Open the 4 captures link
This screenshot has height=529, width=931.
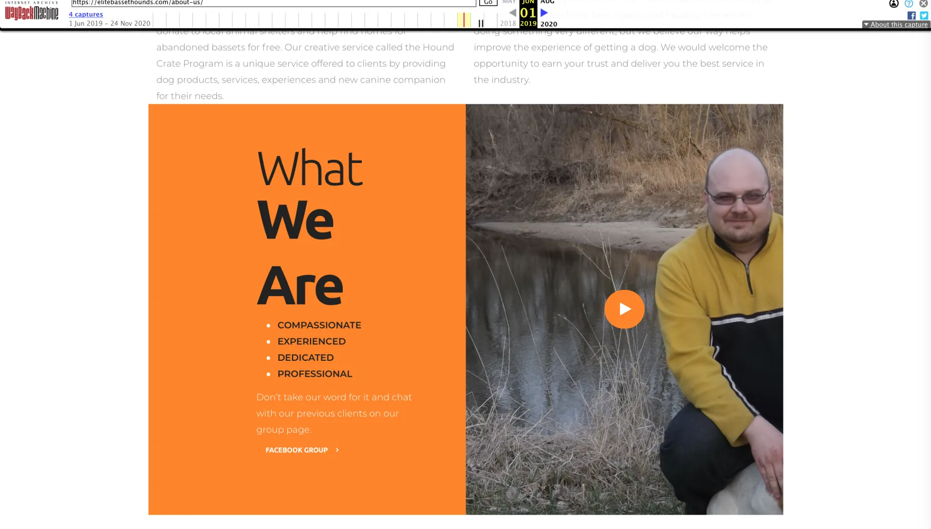coord(86,14)
